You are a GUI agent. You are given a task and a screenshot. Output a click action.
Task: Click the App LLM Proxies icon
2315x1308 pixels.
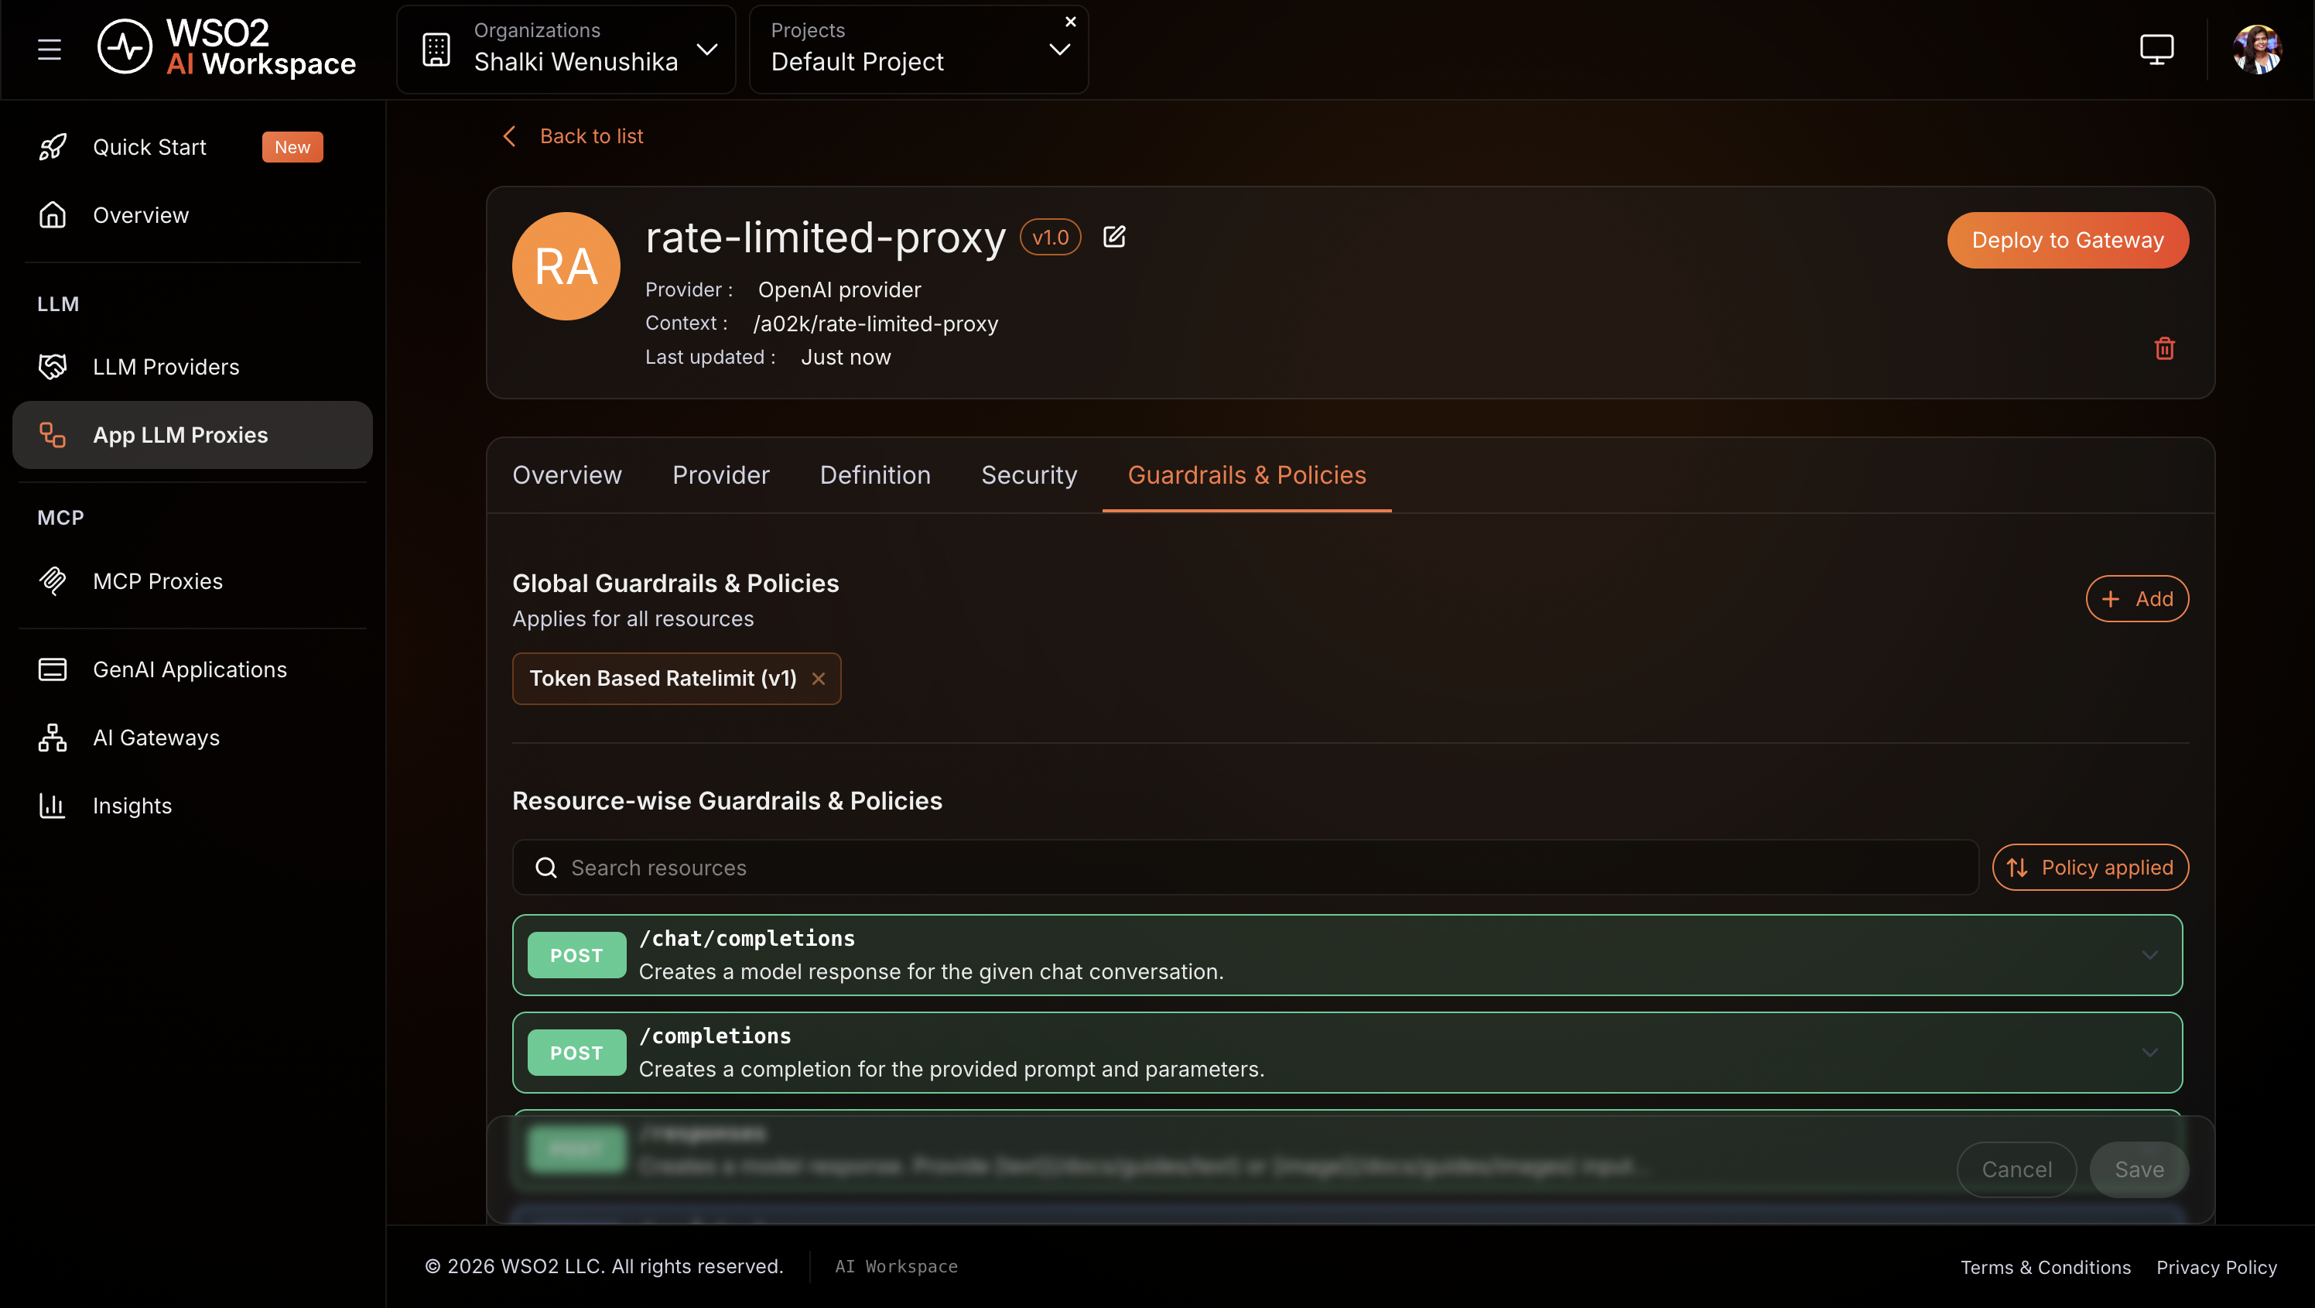pos(52,435)
